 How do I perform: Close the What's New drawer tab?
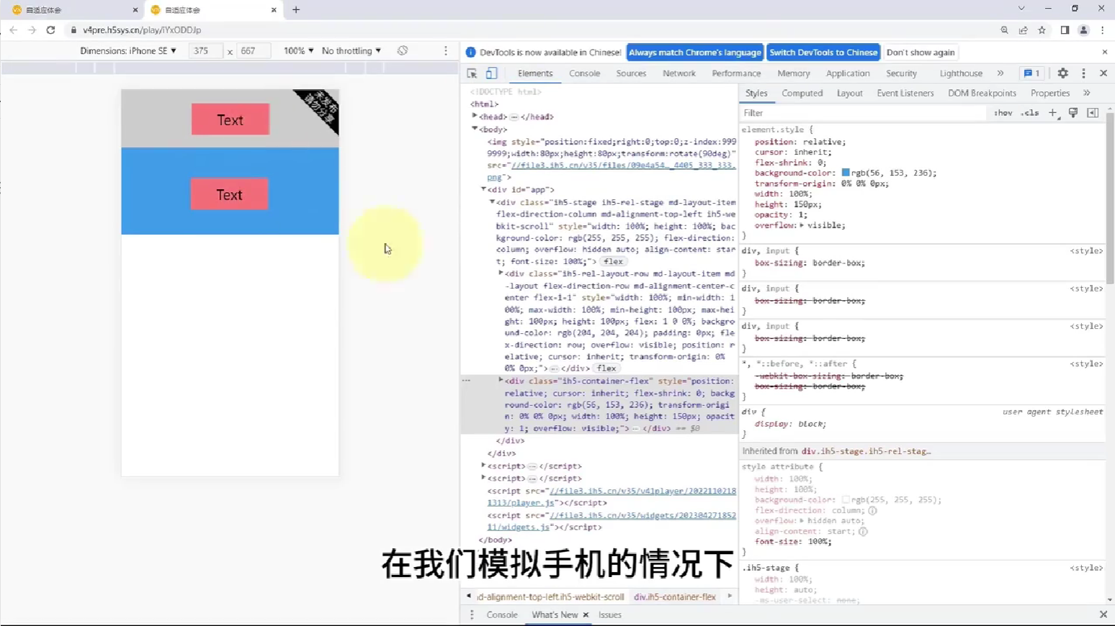[x=586, y=614]
